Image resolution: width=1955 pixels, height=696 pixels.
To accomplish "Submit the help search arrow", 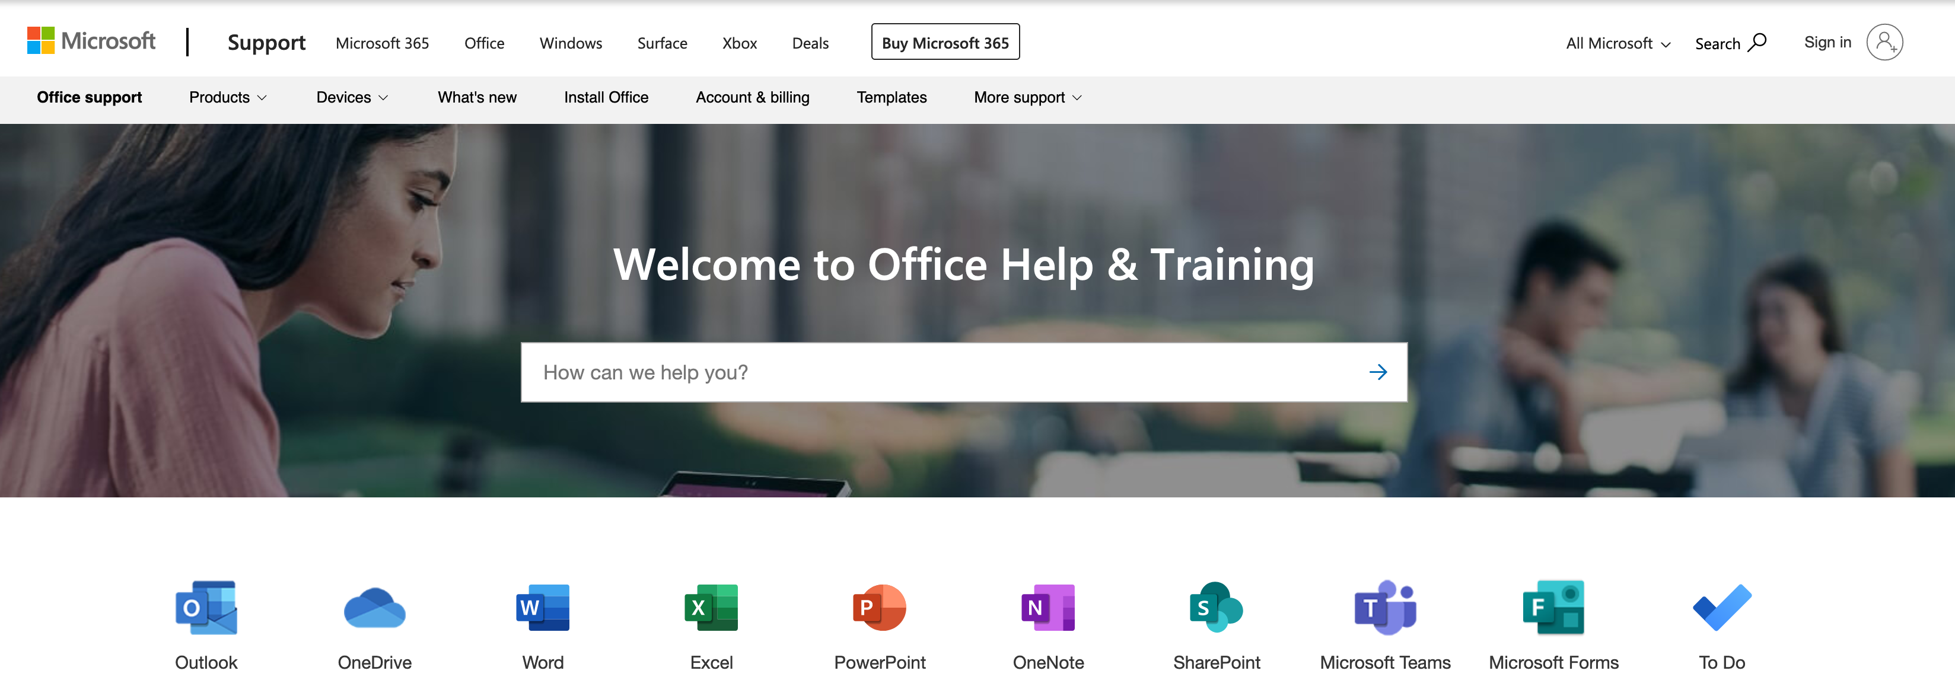I will point(1378,372).
